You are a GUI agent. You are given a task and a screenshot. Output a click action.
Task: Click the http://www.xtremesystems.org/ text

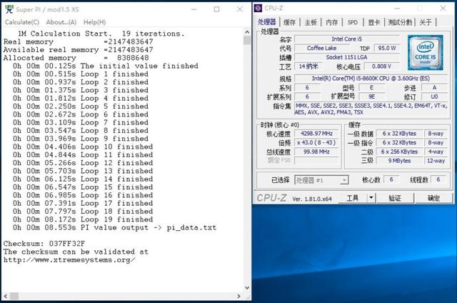[69, 260]
